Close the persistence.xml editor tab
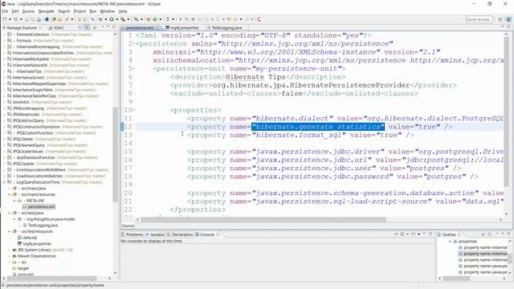The width and height of the screenshot is (514, 289). 157,28
